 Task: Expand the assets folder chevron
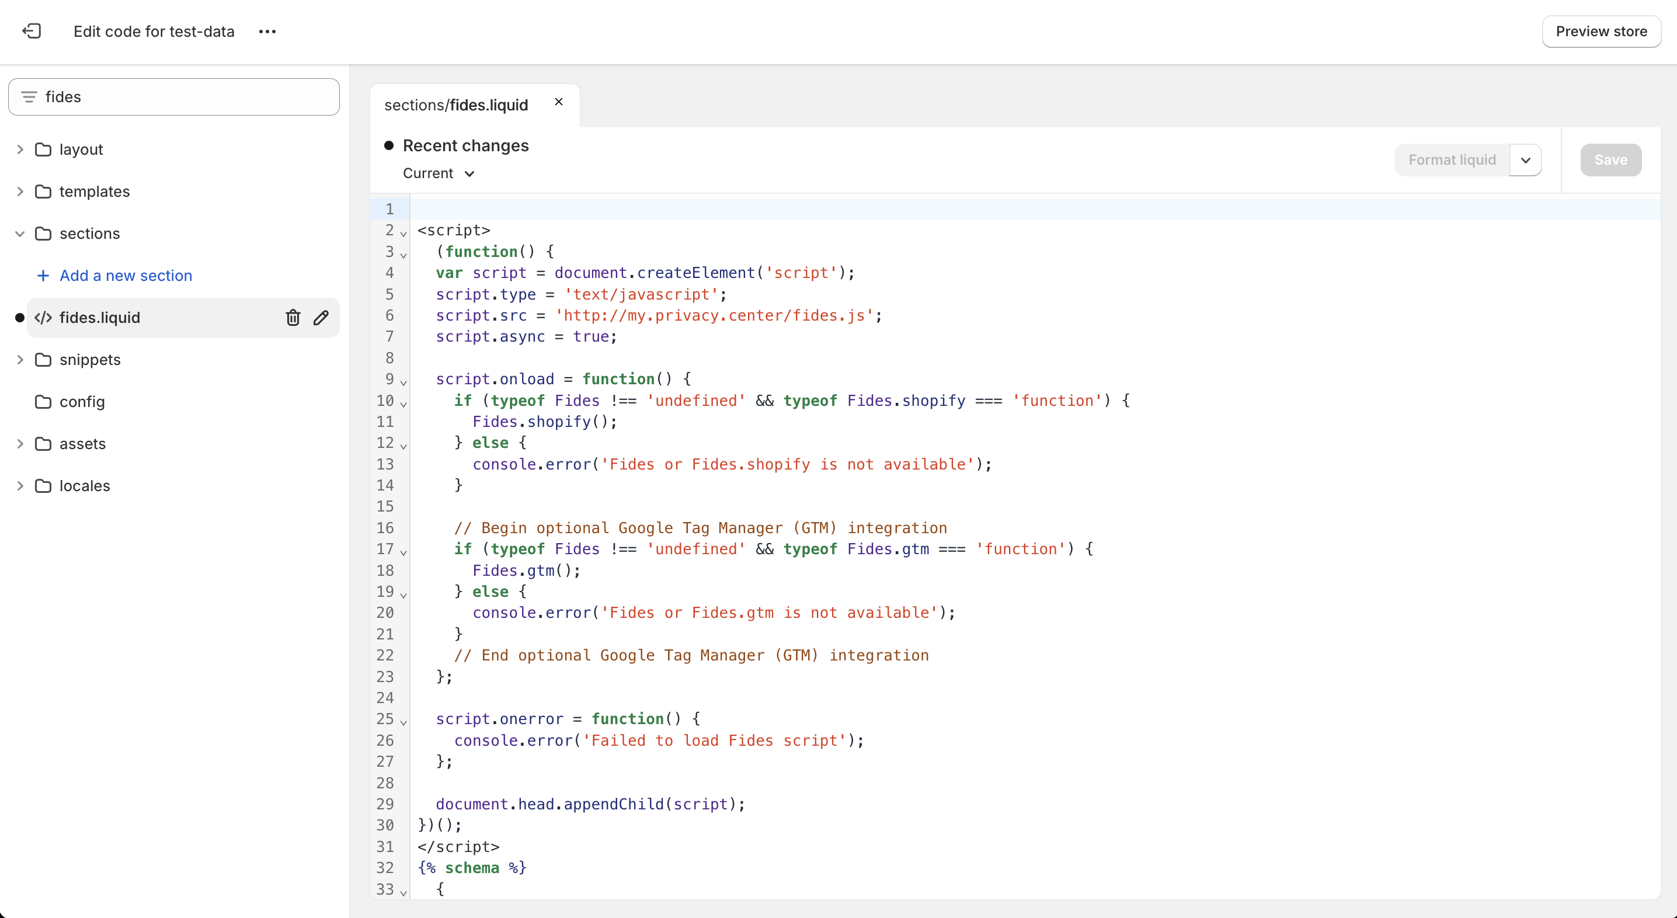click(20, 444)
